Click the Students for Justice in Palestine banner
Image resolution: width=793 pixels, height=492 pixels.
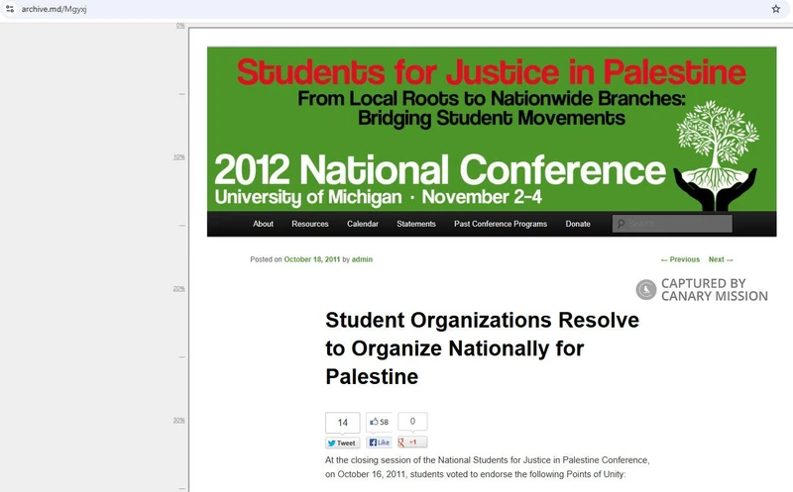492,129
